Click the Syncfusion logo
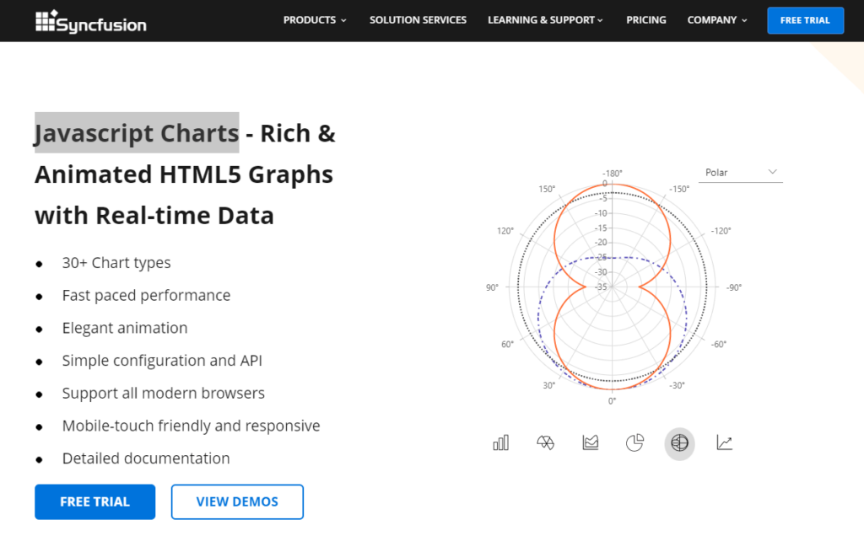864x536 pixels. coord(91,21)
